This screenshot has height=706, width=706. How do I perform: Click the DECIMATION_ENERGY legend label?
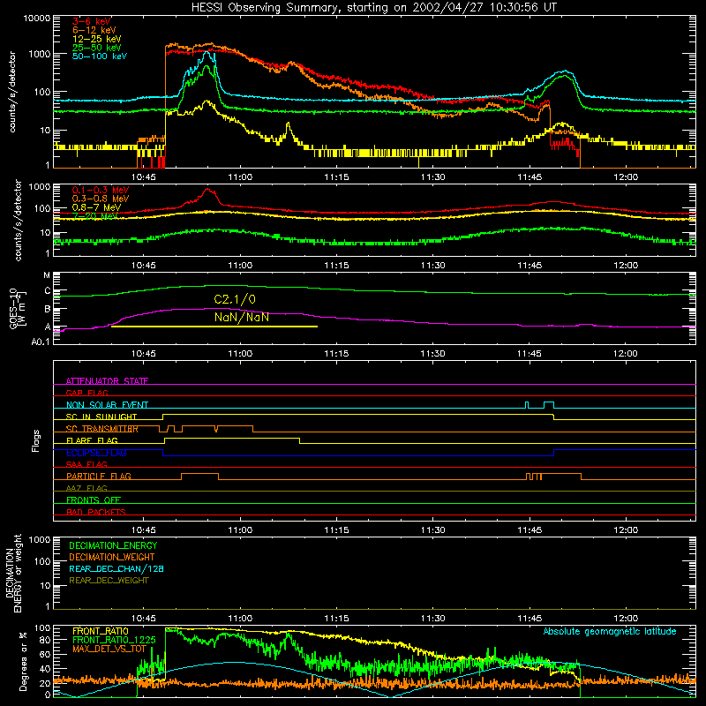[113, 545]
